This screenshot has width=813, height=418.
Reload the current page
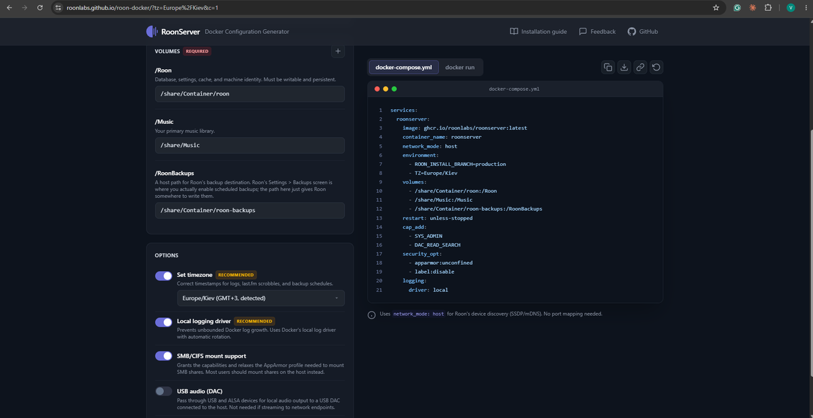40,7
